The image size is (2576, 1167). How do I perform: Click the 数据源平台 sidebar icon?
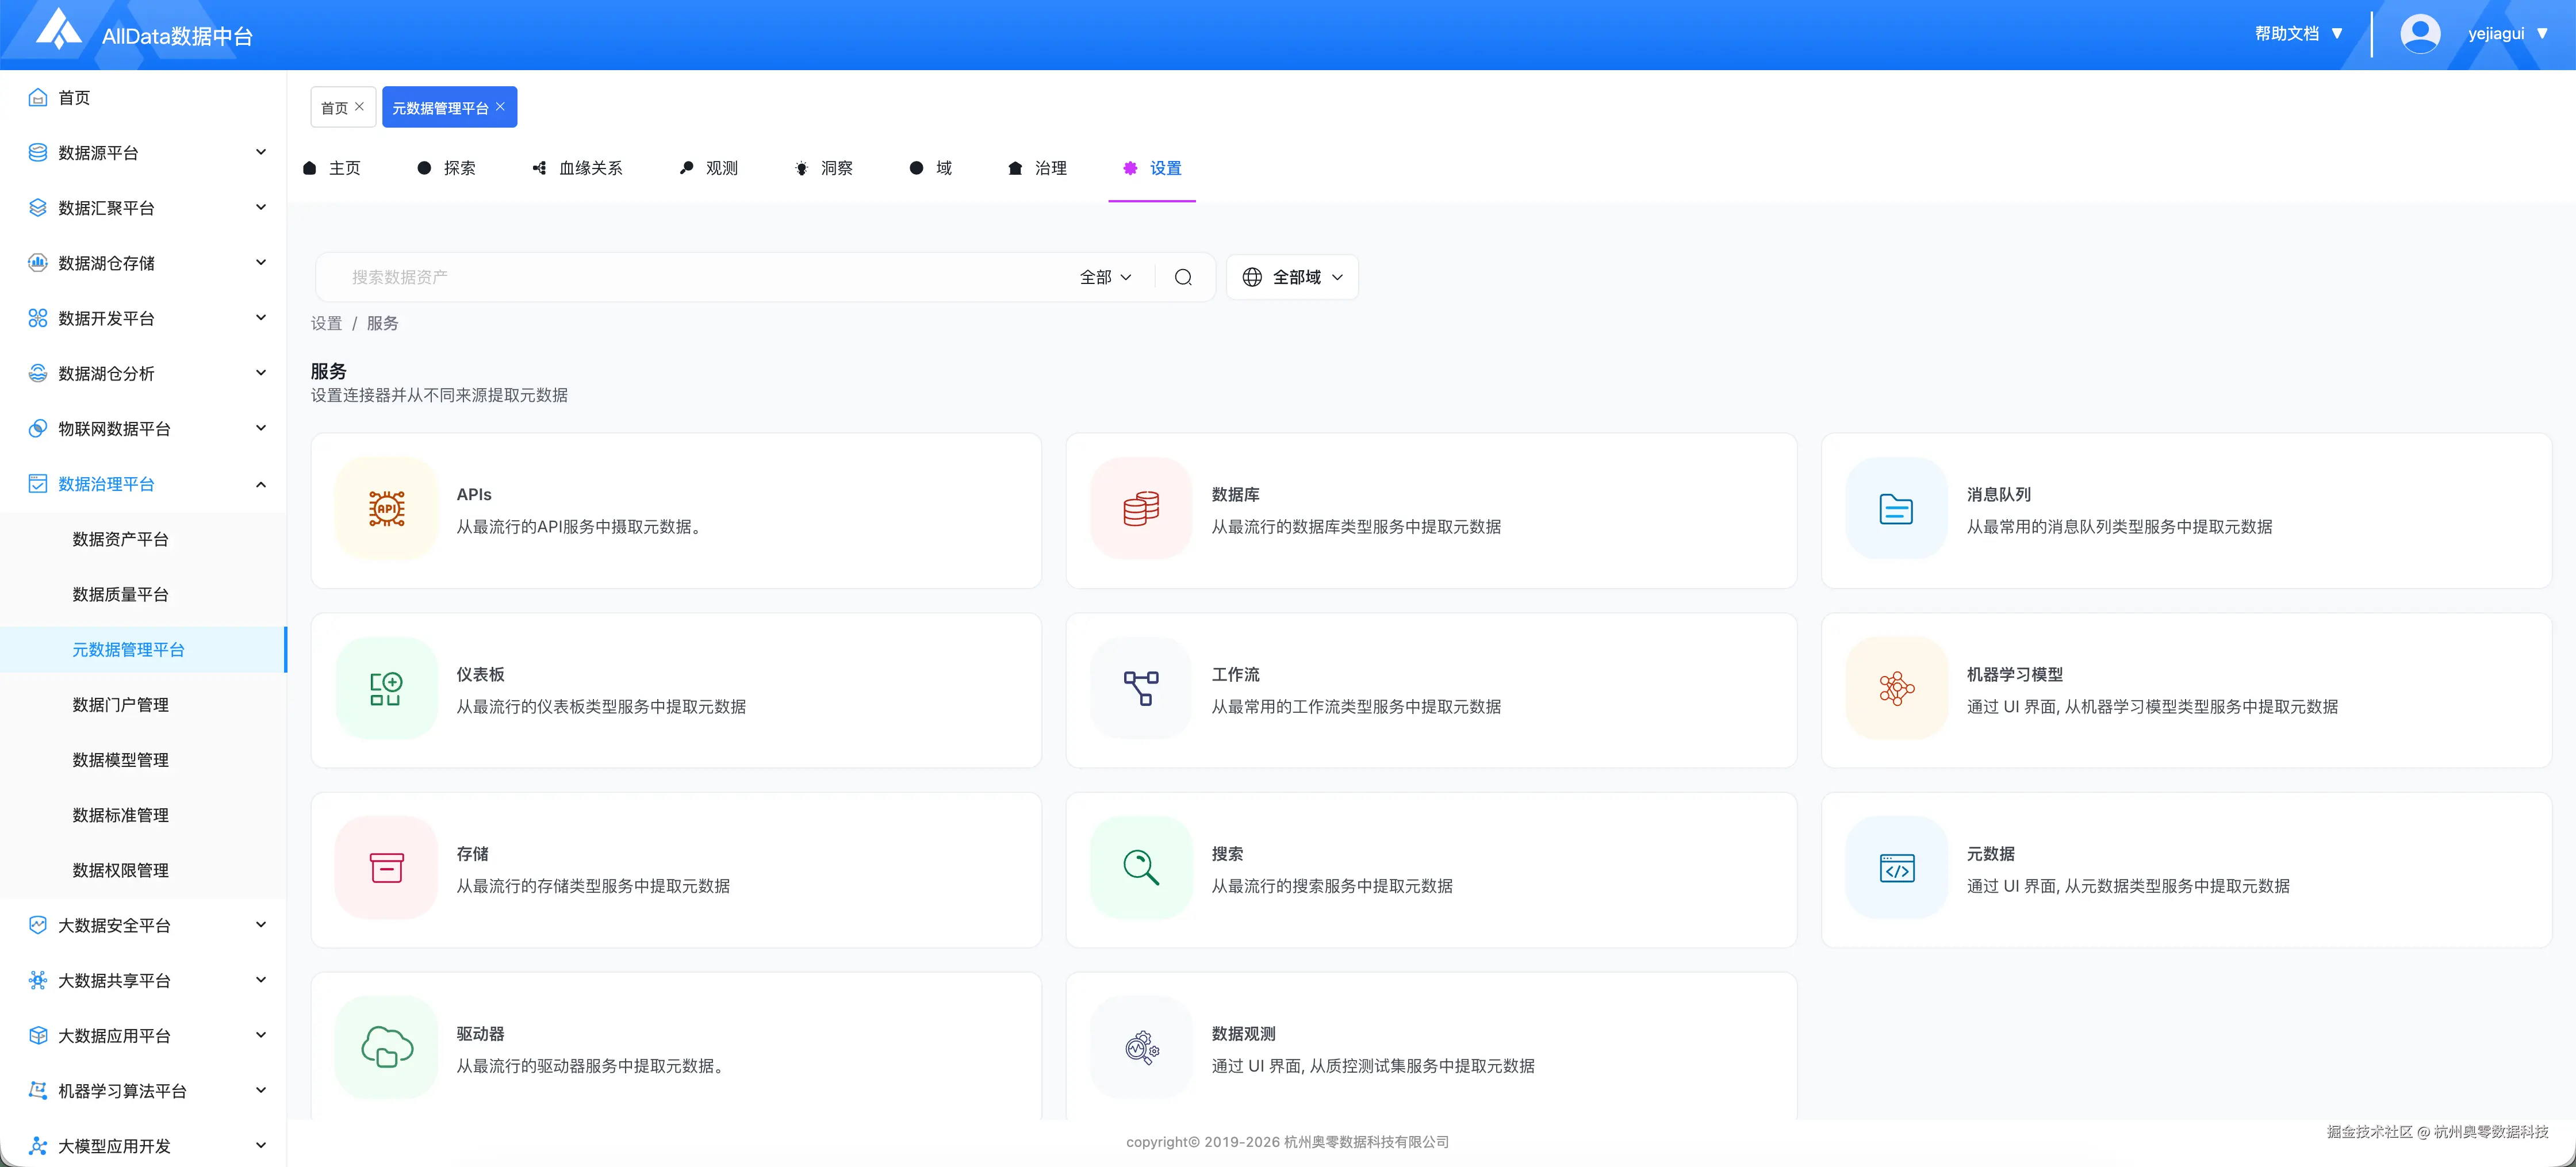coord(38,152)
